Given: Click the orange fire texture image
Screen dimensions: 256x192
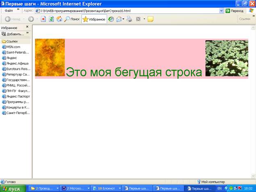Looking at the screenshot, I should pos(50,57).
